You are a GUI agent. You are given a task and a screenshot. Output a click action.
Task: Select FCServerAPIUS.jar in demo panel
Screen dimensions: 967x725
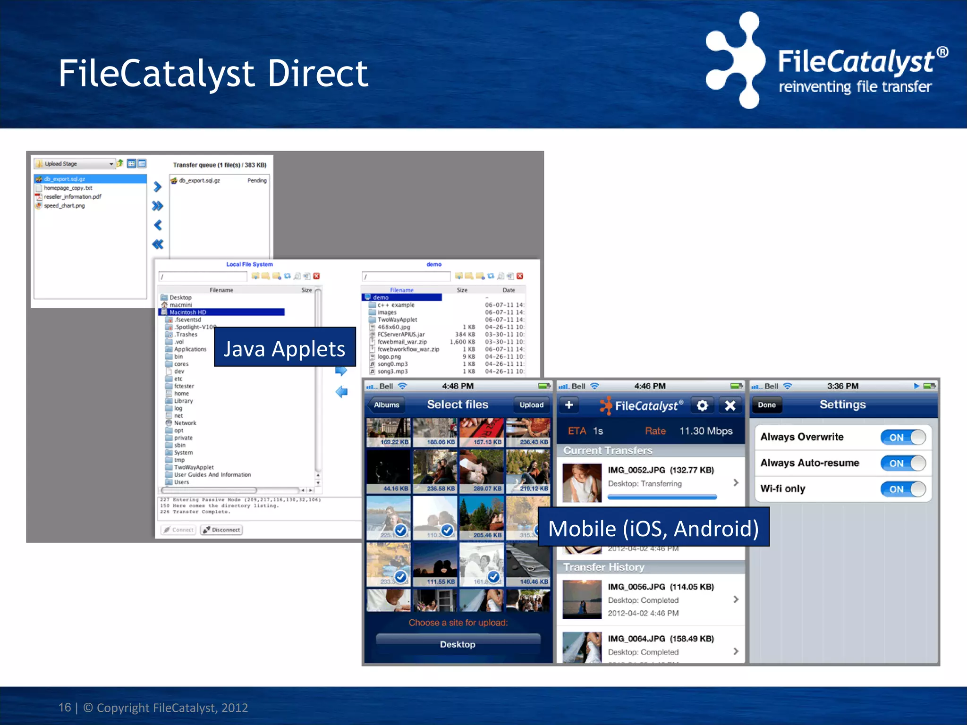pos(397,334)
